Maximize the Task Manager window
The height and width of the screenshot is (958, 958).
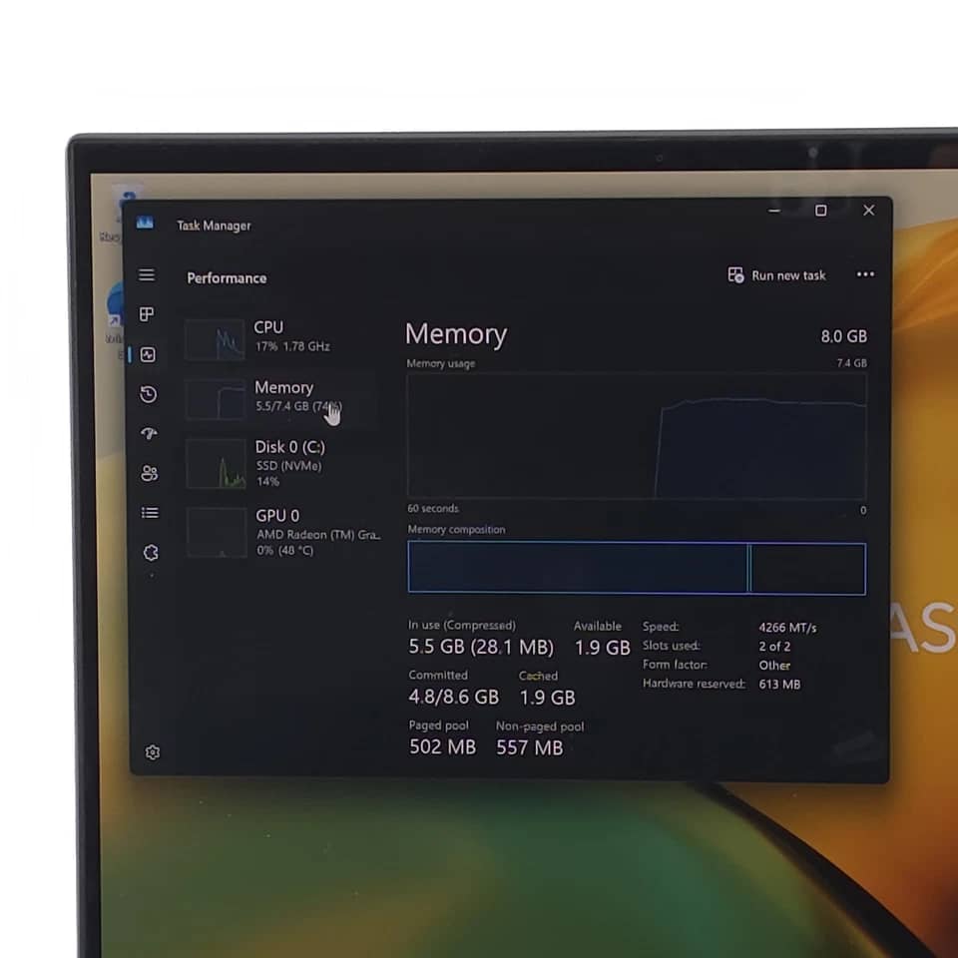(821, 211)
